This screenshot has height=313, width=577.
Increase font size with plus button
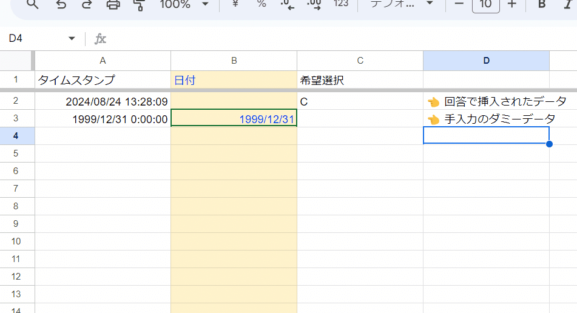tap(512, 4)
